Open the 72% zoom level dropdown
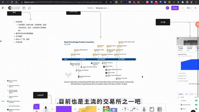The image size is (199, 112). click(x=189, y=8)
